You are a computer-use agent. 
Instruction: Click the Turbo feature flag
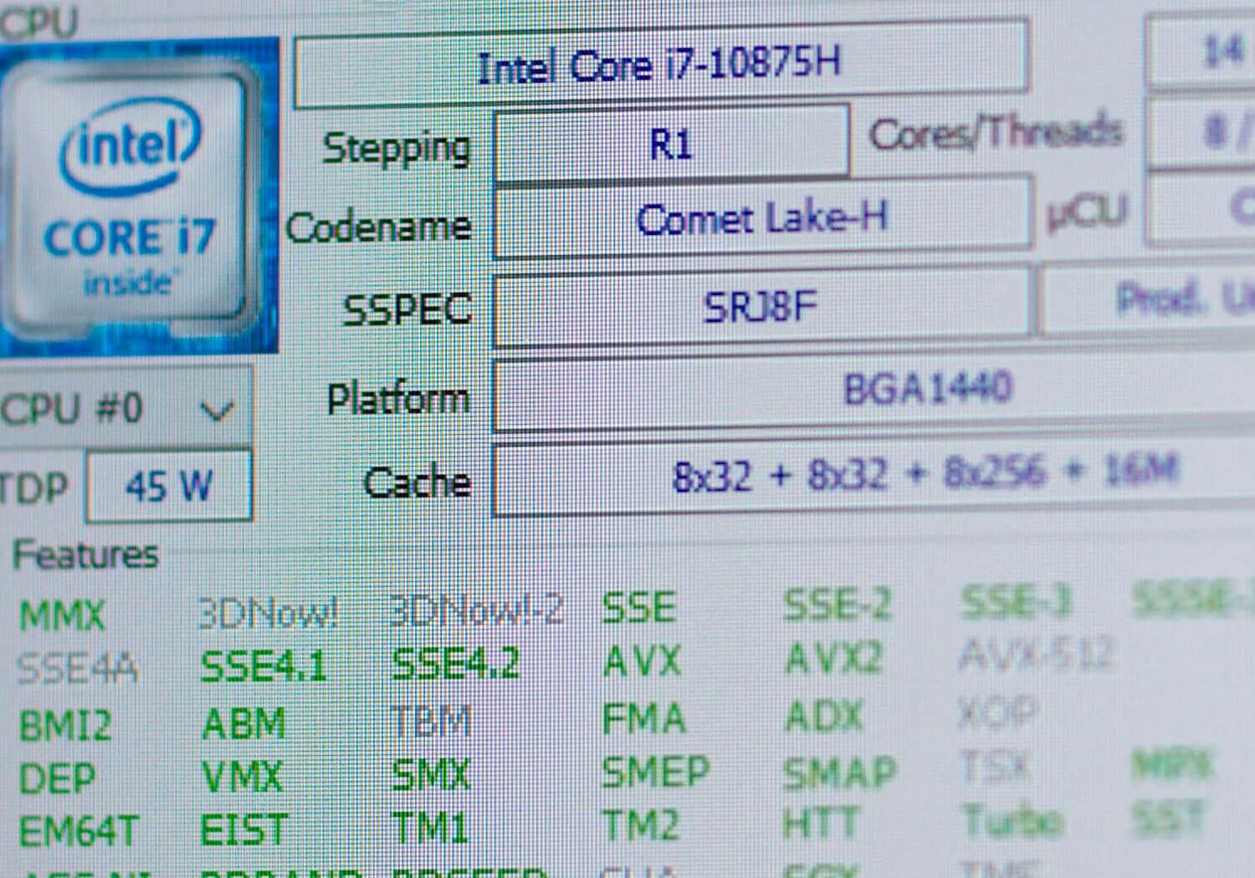pyautogui.click(x=1014, y=821)
